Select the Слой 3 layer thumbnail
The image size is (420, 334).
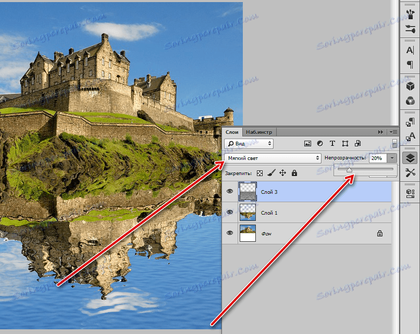coord(248,192)
